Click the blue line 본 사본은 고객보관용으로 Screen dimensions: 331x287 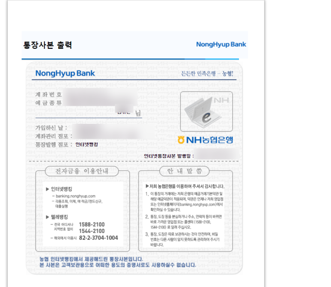[x=118, y=265]
